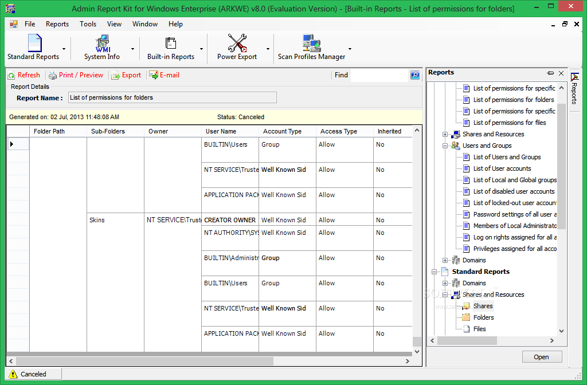Expand the Domains node above Standard Reports
This screenshot has width=587, height=385.
click(x=445, y=261)
